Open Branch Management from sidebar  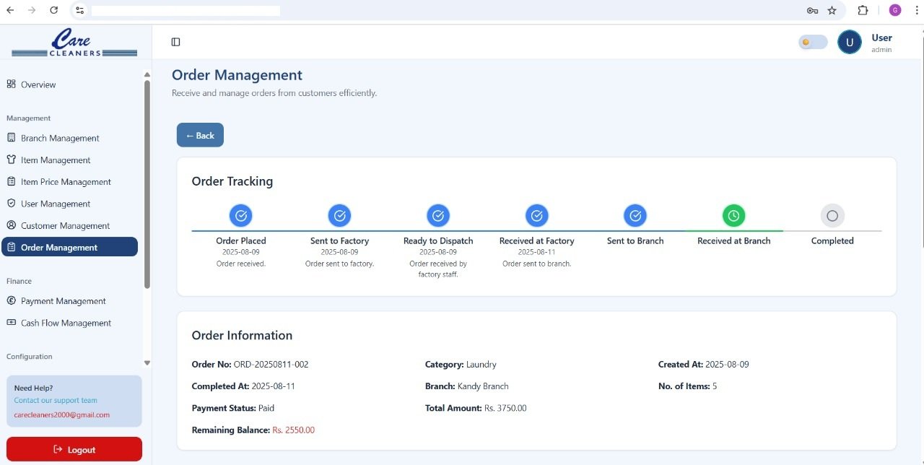point(60,138)
